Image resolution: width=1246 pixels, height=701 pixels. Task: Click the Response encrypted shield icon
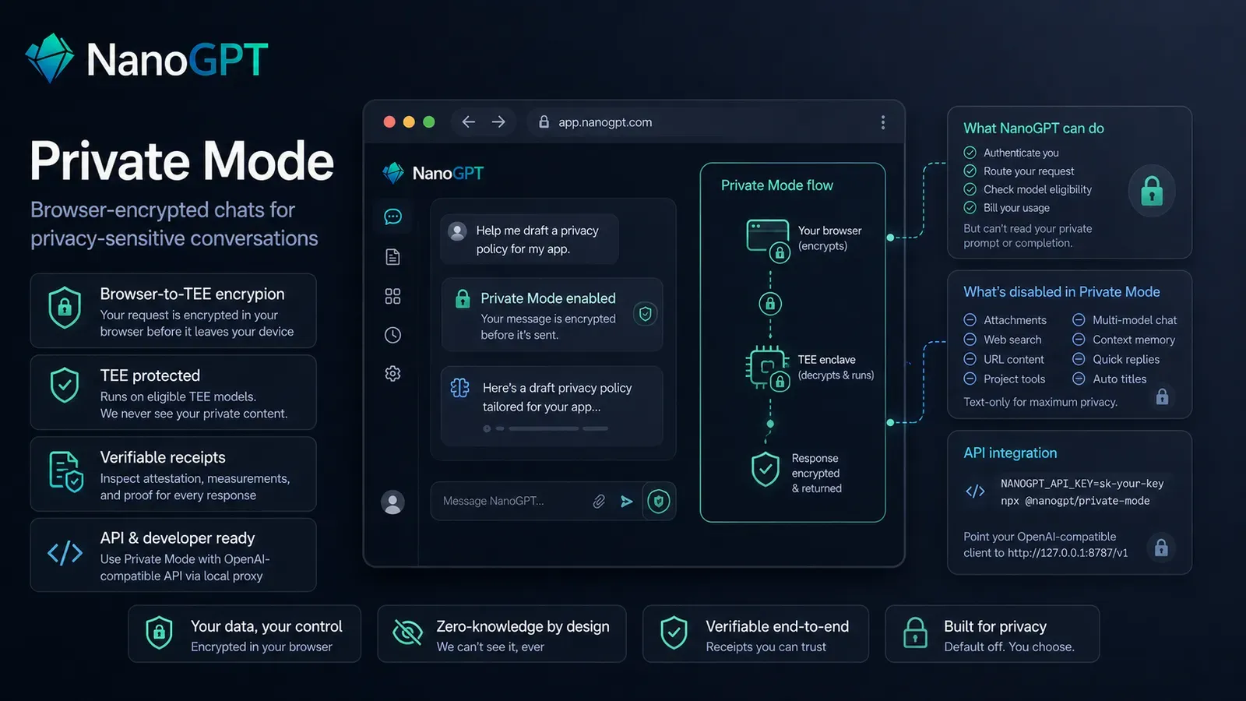(766, 470)
